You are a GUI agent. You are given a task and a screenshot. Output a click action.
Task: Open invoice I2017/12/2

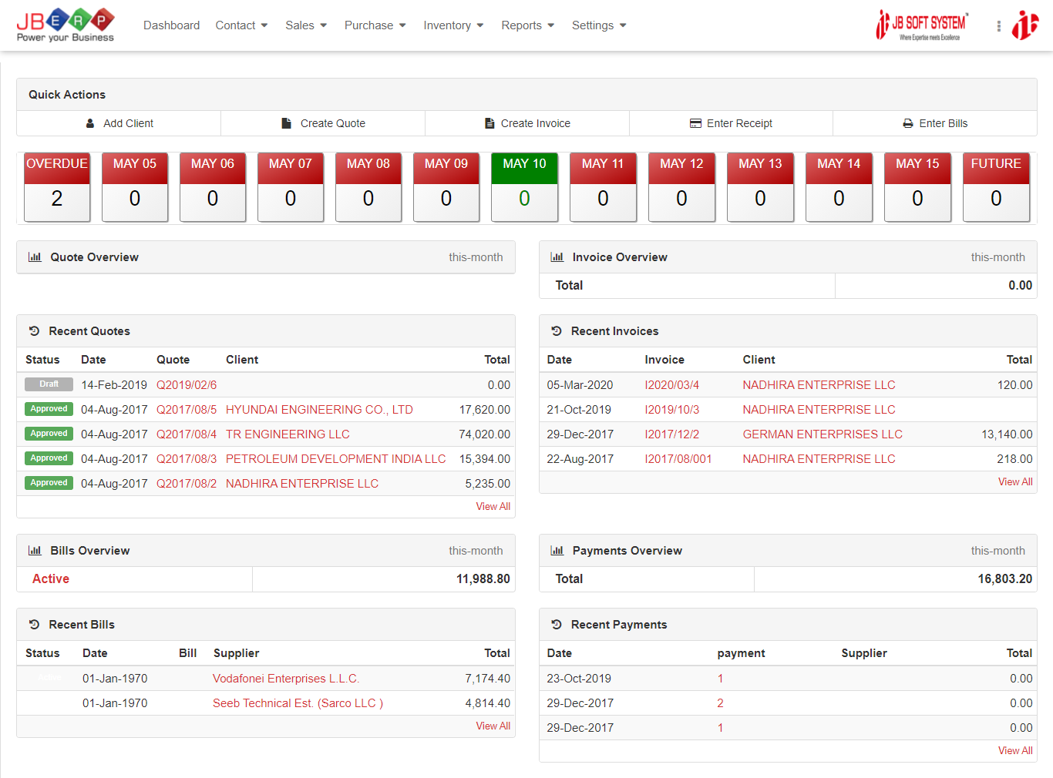[672, 434]
